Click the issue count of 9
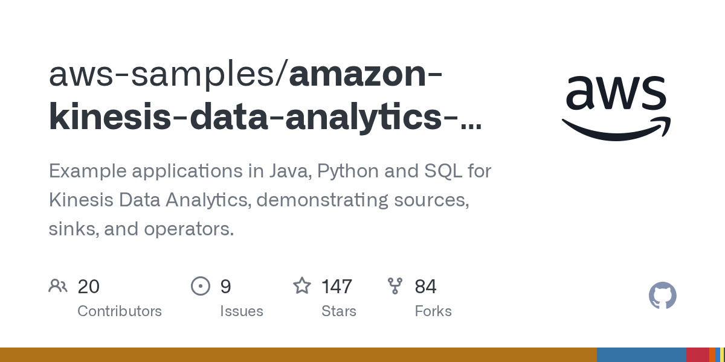The image size is (725, 362). [225, 286]
